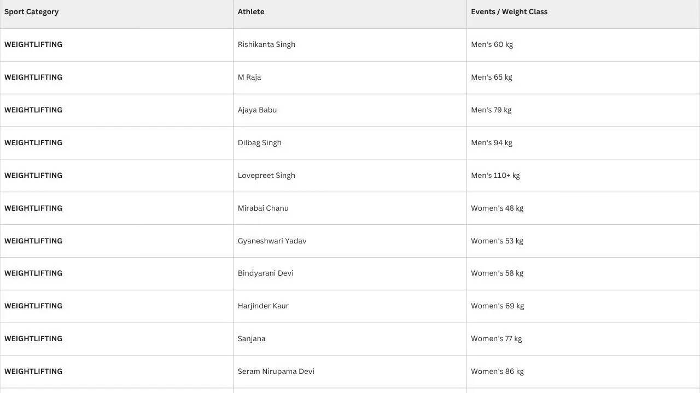Viewport: 700px width, 393px height.
Task: Select the Ajaya Babu athlete cell
Action: (350, 110)
